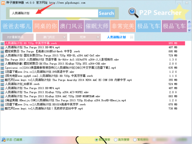This screenshot has height=144, width=192.
Task: Click file icon of 人类清除计划_BD版本.rmvb
Action: coord(2,84)
